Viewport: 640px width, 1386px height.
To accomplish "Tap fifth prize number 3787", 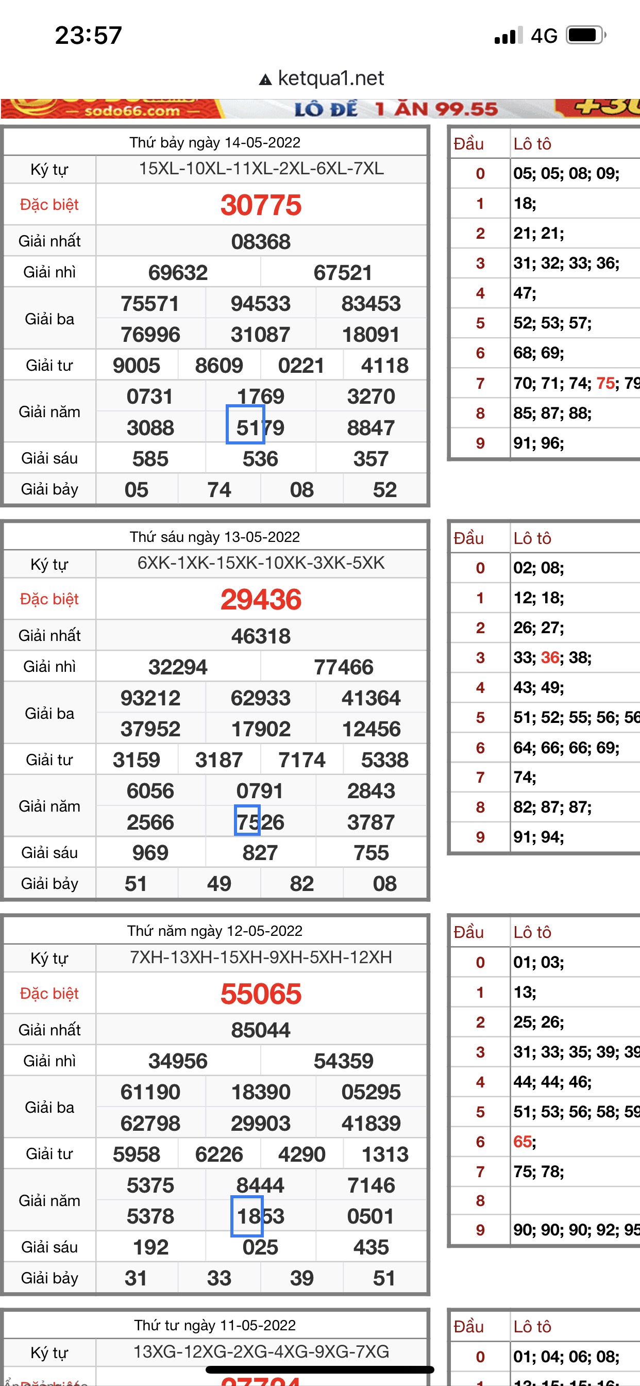I will tap(371, 822).
